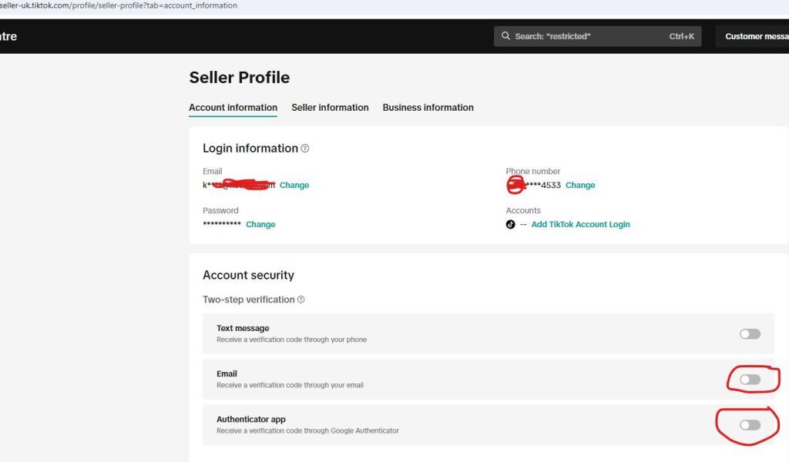Switch to the Seller information tab
789x462 pixels.
tap(330, 108)
